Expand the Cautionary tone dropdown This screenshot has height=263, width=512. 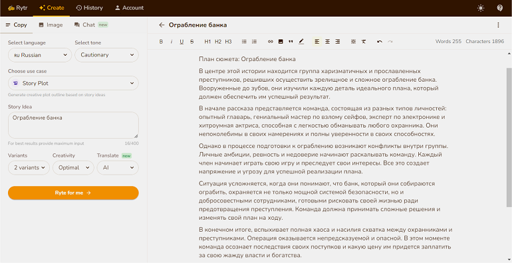pos(106,55)
